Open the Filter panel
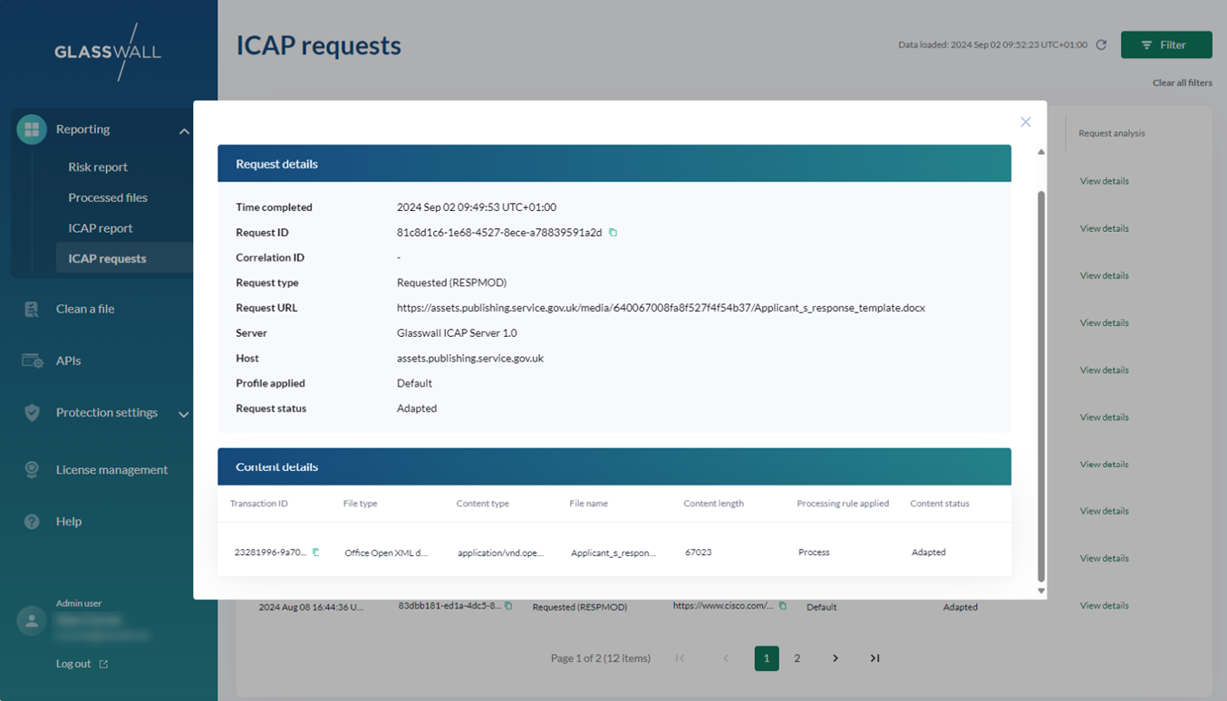 1165,44
